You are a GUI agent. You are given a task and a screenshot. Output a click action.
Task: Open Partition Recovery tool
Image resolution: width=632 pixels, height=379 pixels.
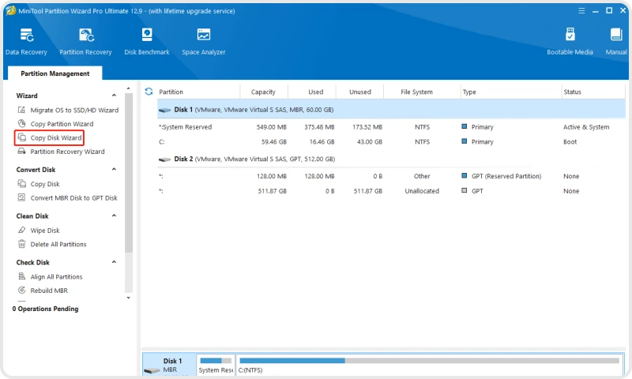[x=85, y=42]
